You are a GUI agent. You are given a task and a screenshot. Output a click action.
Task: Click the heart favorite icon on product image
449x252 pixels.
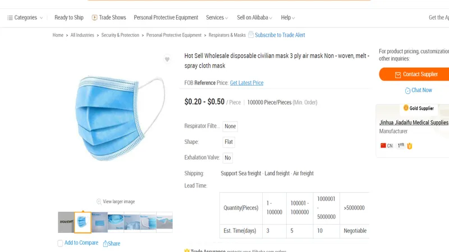(x=167, y=59)
